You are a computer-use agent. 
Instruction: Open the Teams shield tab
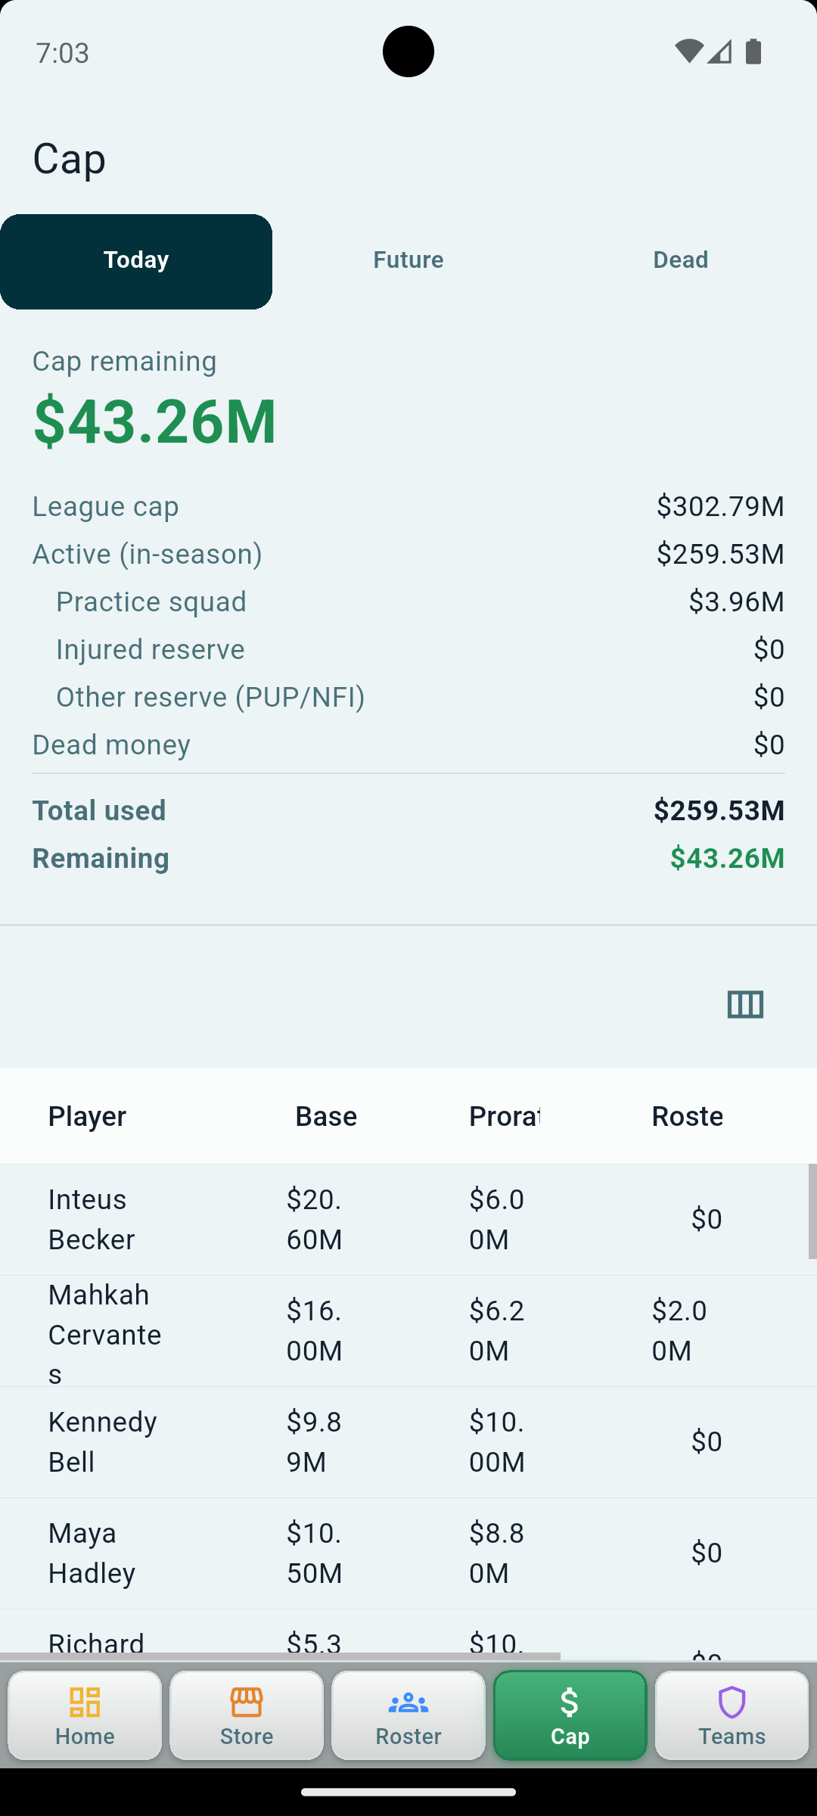tap(732, 1715)
